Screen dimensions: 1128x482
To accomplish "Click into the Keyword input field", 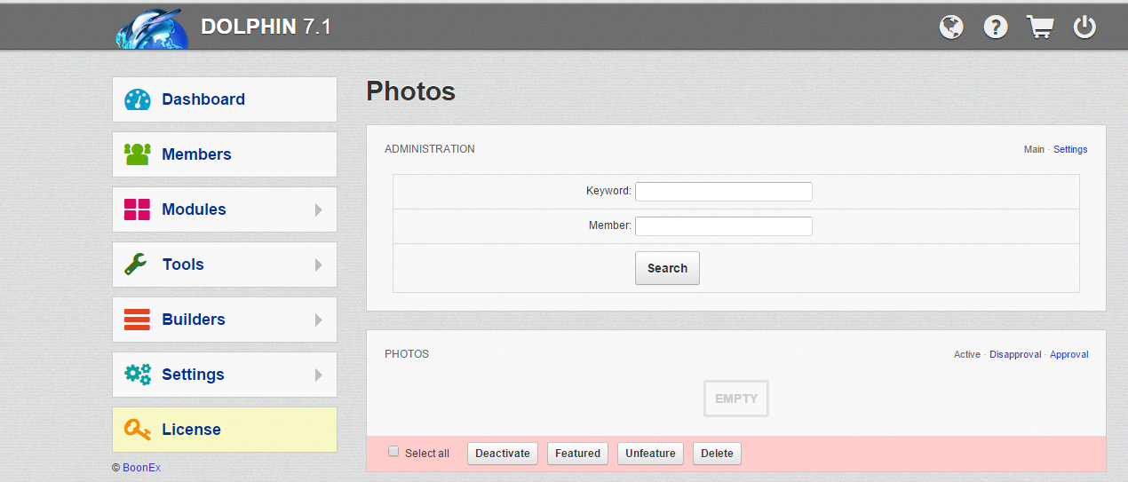I will 723,192.
